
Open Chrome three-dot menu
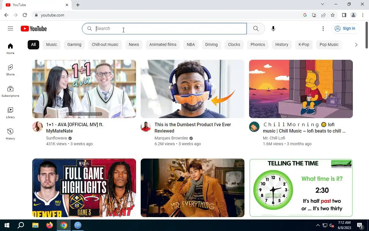pyautogui.click(x=362, y=15)
